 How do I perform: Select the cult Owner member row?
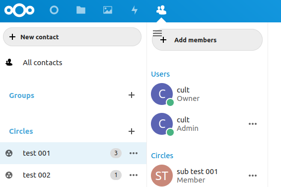(207, 94)
